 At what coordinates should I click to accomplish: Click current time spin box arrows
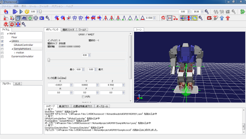(x=38, y=12)
